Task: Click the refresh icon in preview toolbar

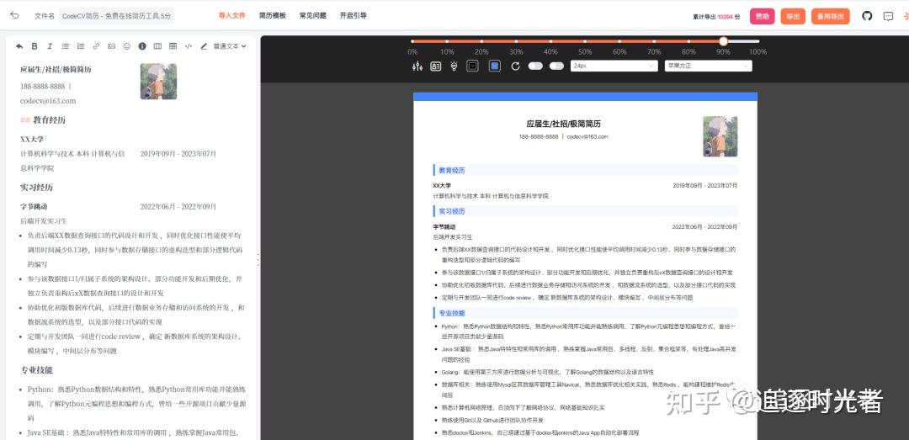Action: point(515,66)
